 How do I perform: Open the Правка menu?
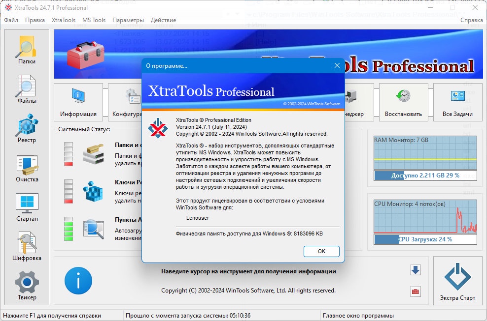pyautogui.click(x=35, y=20)
